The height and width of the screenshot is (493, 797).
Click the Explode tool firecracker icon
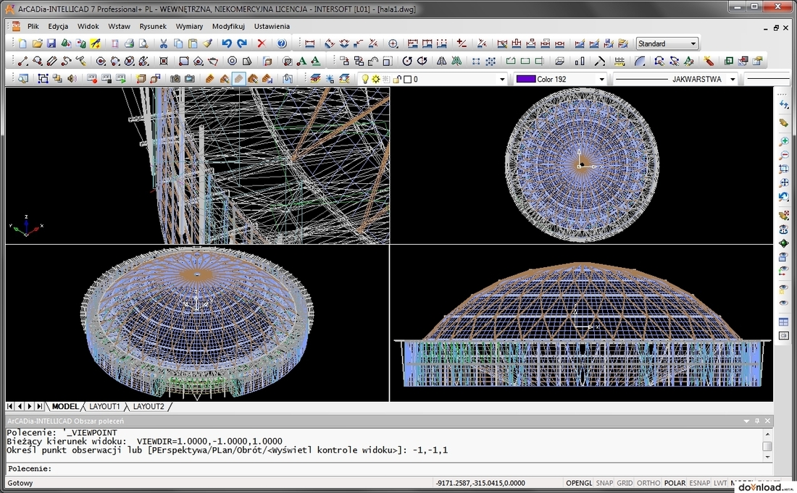click(x=709, y=62)
